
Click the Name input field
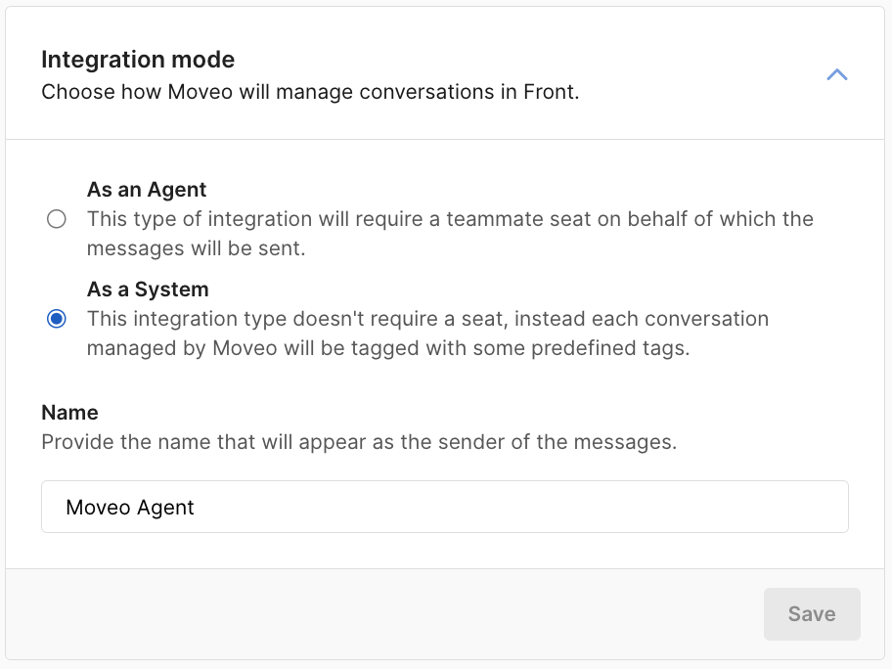pos(445,507)
